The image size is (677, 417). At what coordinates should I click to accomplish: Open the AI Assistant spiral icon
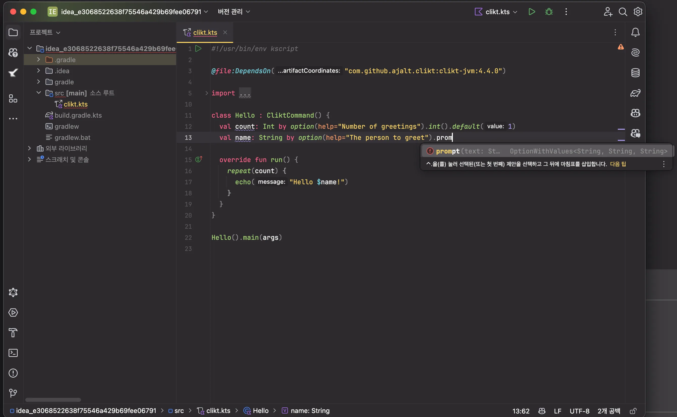(x=635, y=53)
